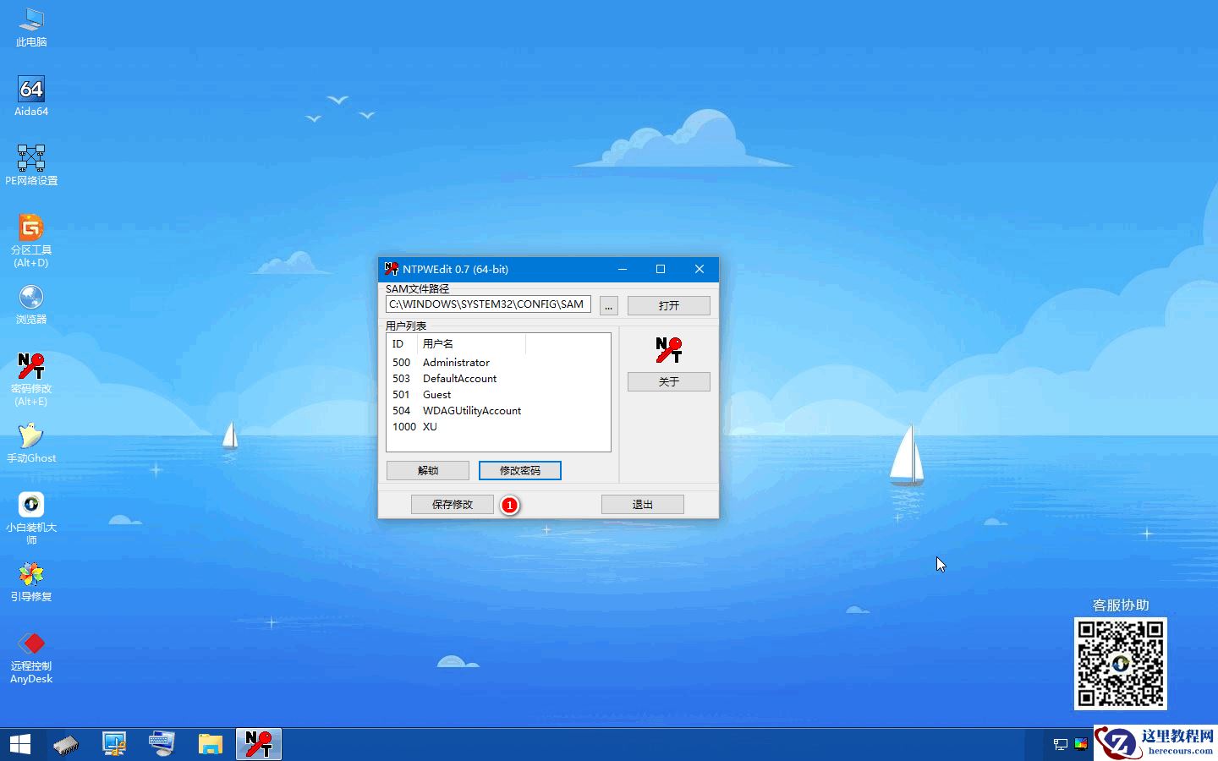
Task: Click the Windows Start button
Action: 18,743
